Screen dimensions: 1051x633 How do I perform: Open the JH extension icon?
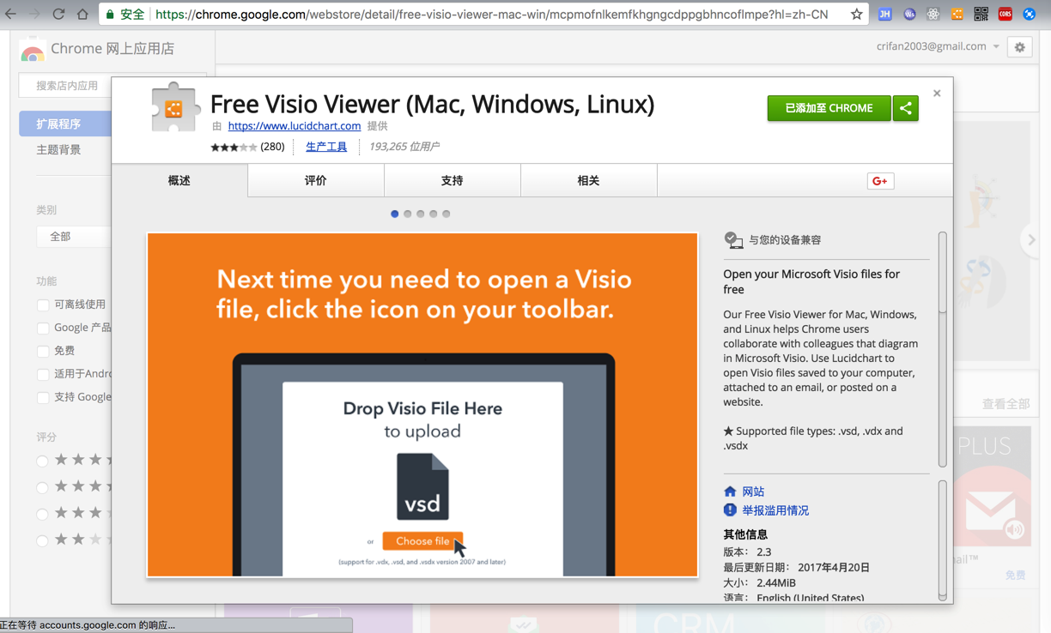click(884, 14)
